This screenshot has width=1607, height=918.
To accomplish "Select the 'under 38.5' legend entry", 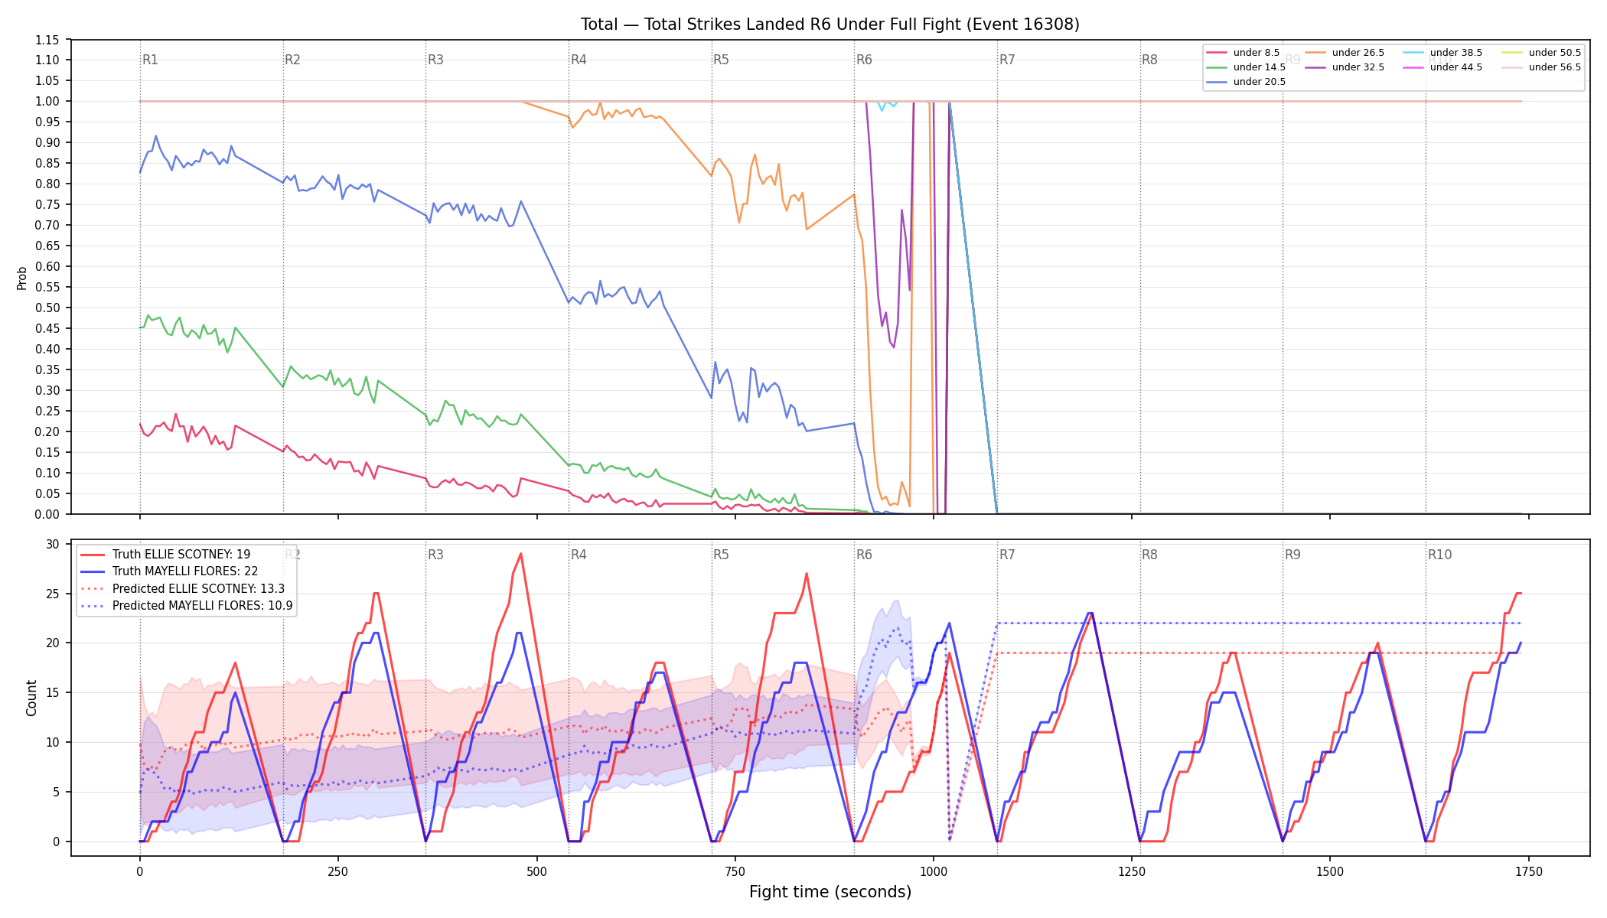I will tap(1442, 53).
